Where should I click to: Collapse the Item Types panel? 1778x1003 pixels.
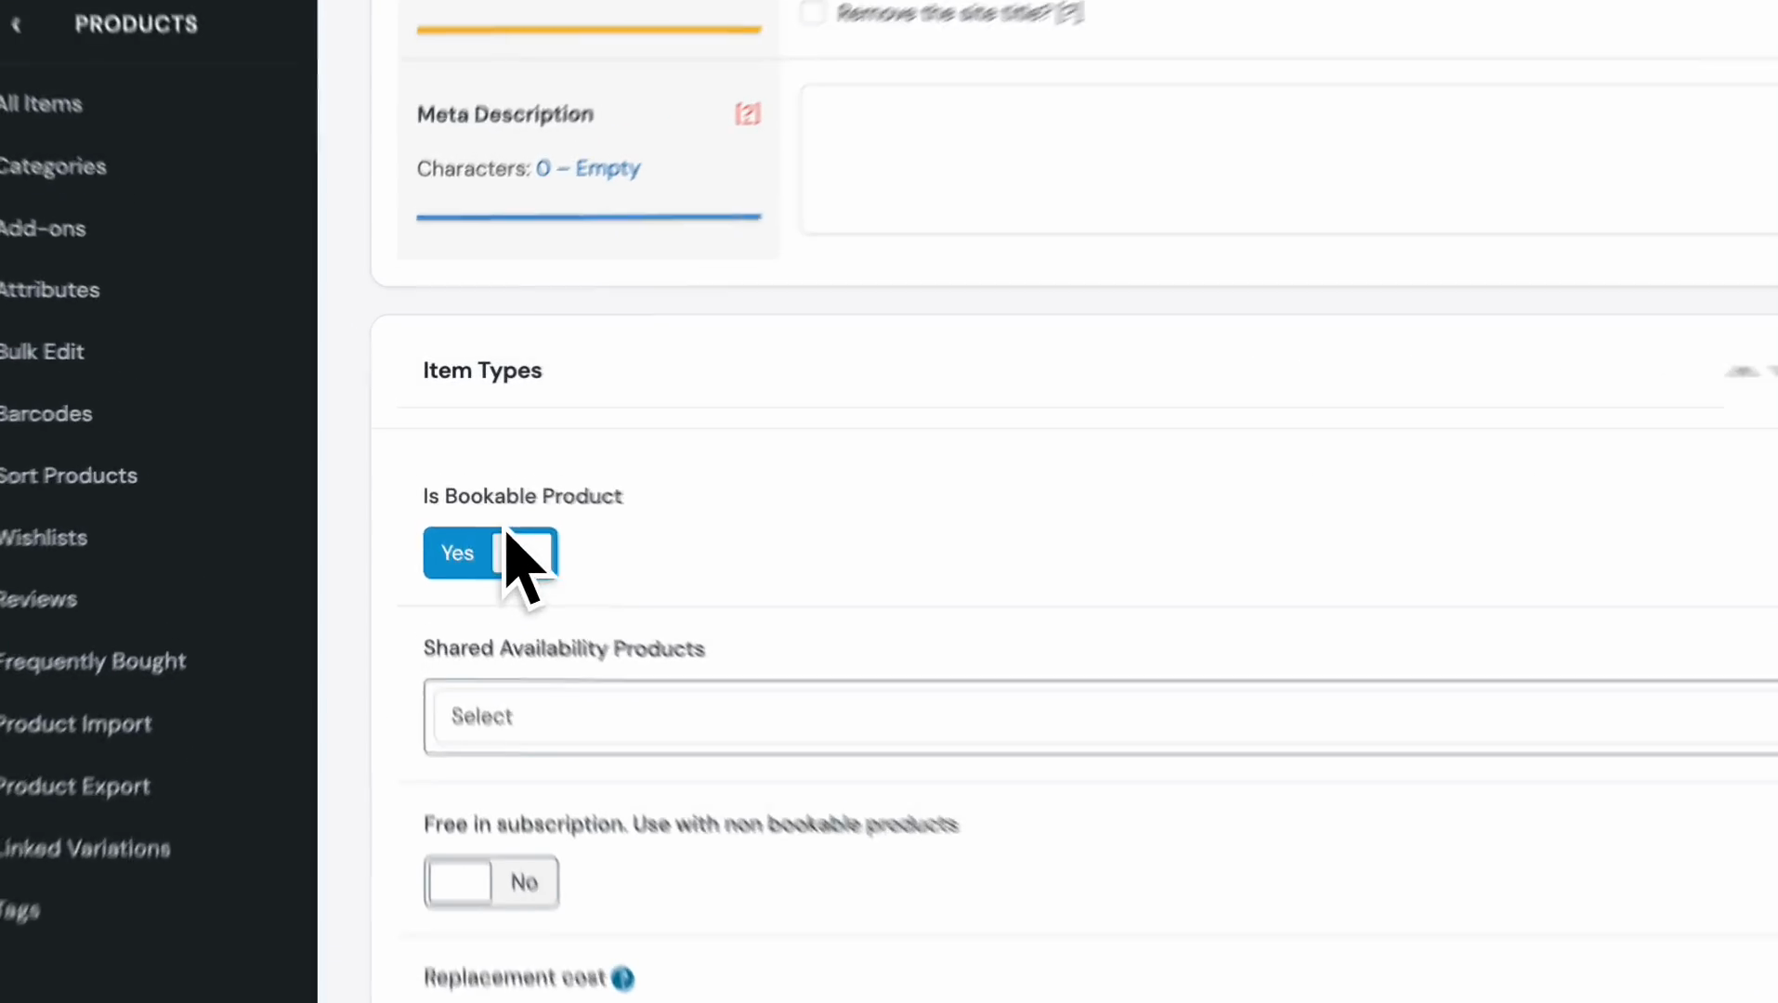click(1745, 371)
